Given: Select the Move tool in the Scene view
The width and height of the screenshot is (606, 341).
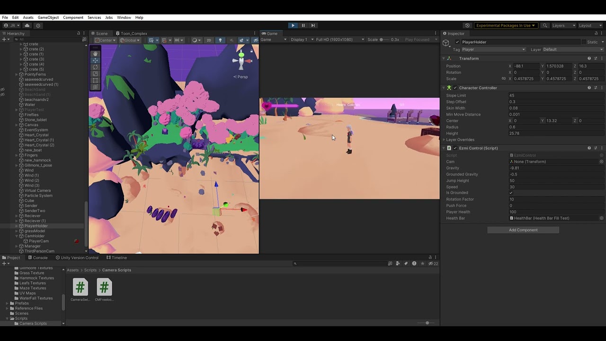Looking at the screenshot, I should (95, 60).
